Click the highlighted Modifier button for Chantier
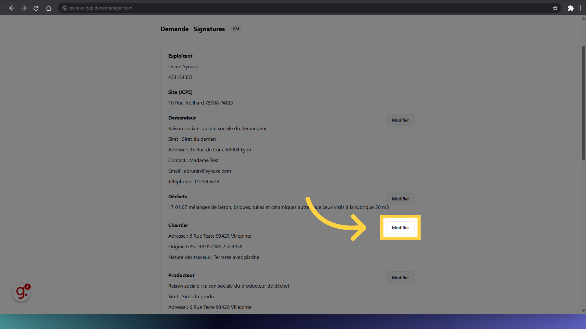586x329 pixels. click(x=400, y=228)
